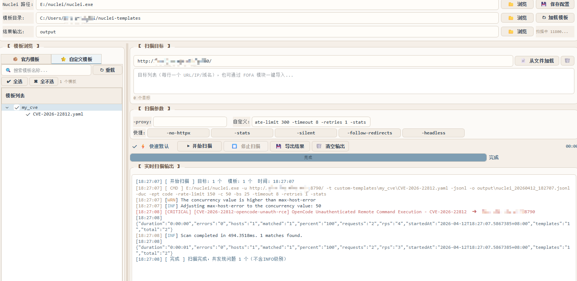Click the folder icon beside Nuclei 路径 field
Image resolution: width=577 pixels, height=281 pixels.
(x=511, y=4)
